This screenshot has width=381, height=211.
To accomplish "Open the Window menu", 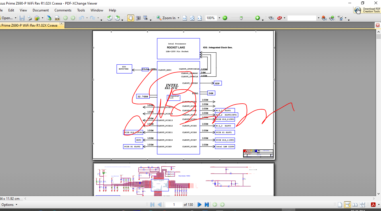I will click(97, 10).
